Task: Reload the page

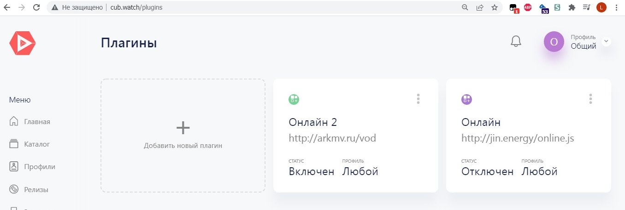Action: pyautogui.click(x=36, y=7)
